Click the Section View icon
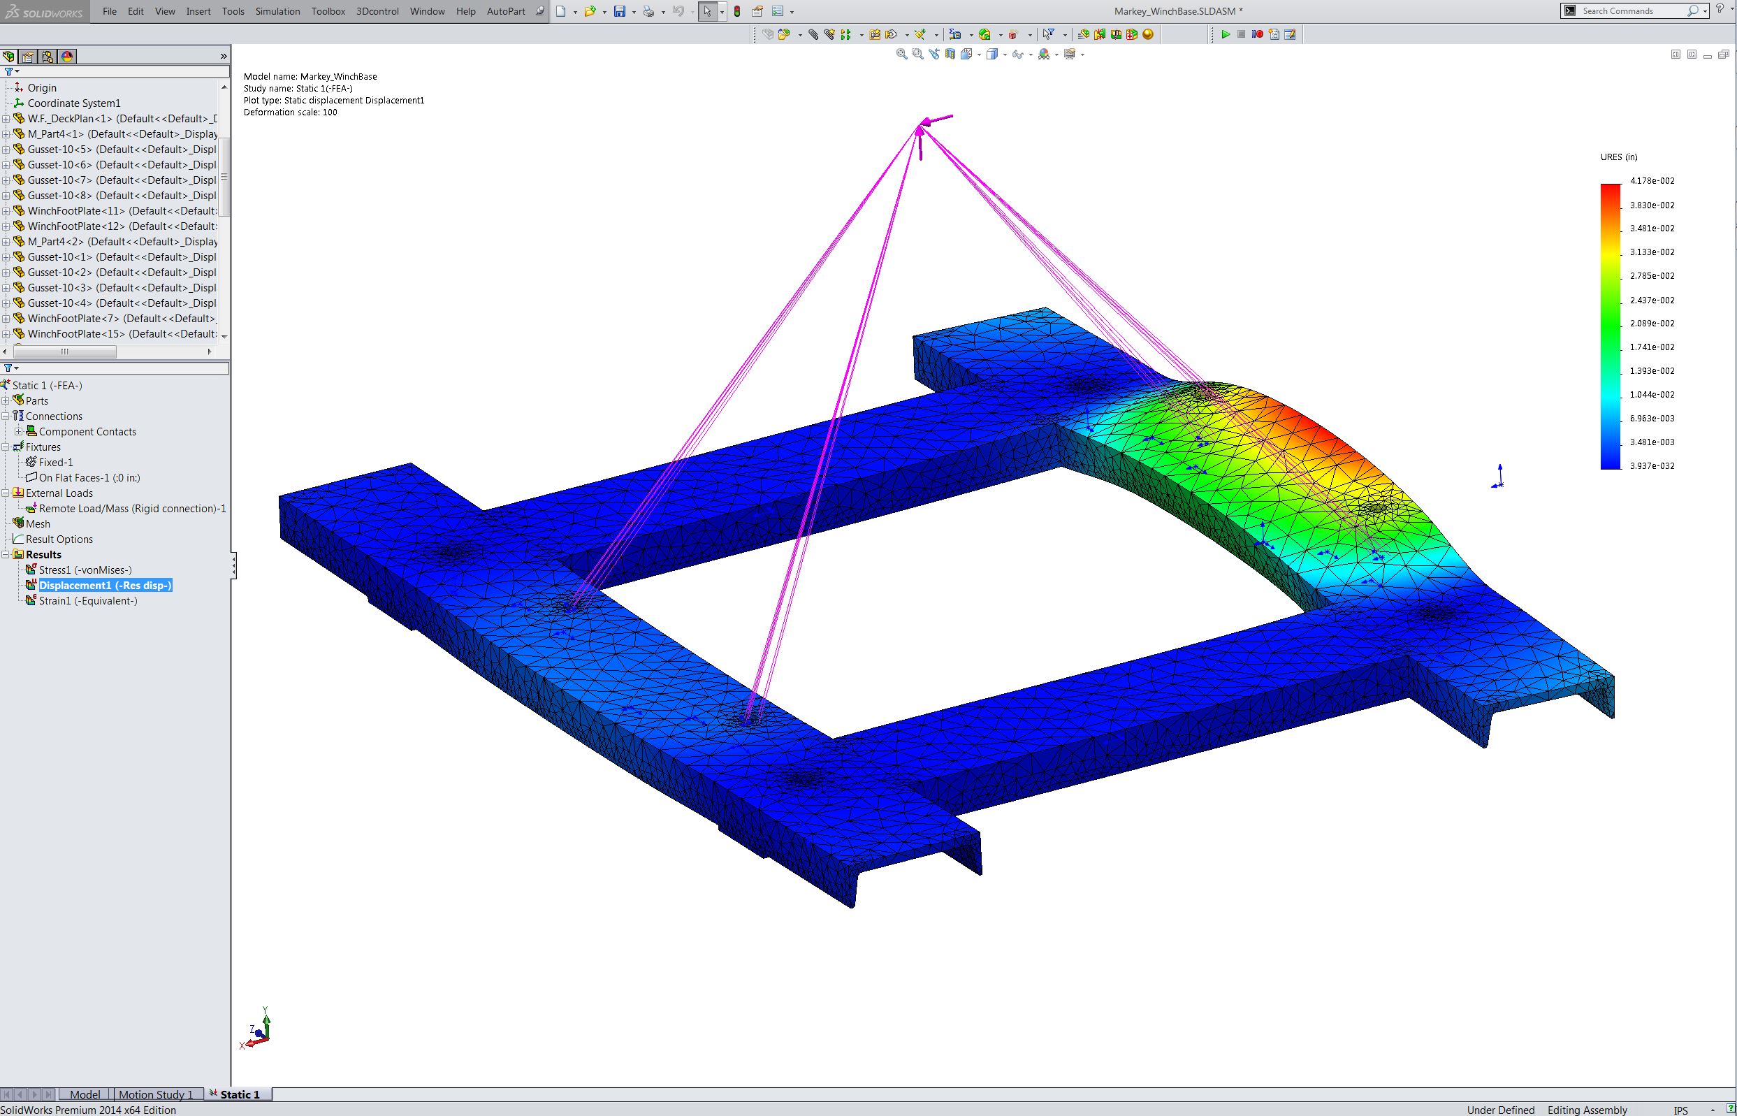The image size is (1737, 1116). (x=950, y=55)
